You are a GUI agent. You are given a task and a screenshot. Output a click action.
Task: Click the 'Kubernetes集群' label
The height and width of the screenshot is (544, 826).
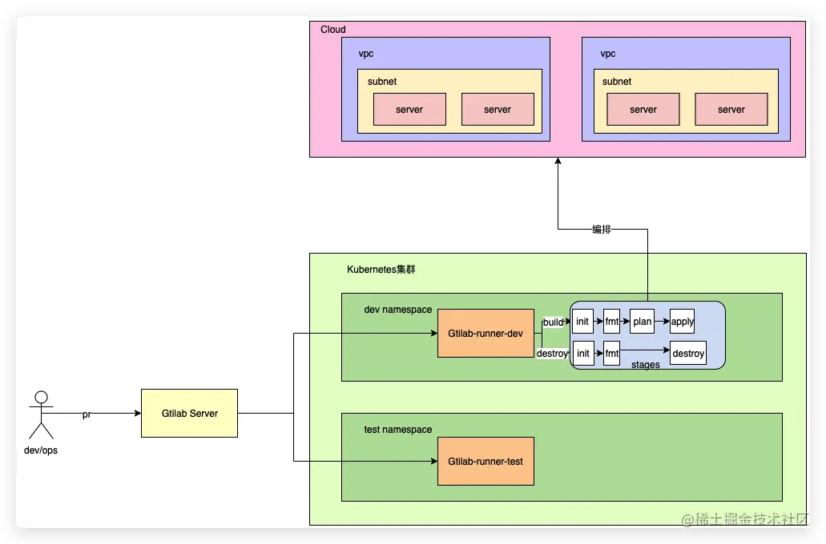pyautogui.click(x=381, y=270)
